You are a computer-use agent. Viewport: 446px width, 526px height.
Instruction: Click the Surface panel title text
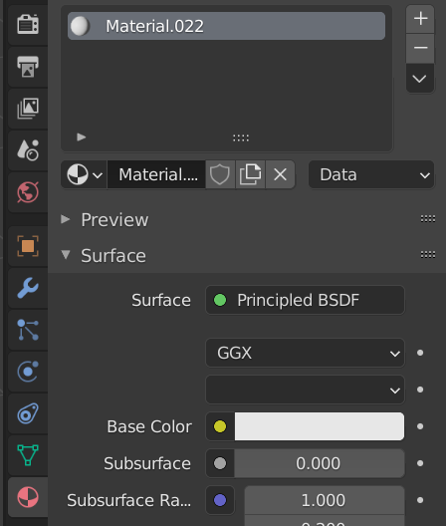click(113, 256)
